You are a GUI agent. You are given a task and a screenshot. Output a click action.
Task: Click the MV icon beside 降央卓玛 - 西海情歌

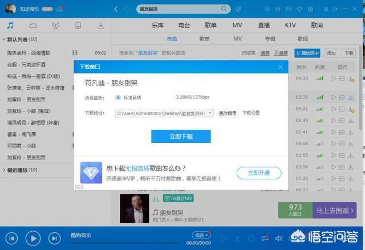[75, 53]
